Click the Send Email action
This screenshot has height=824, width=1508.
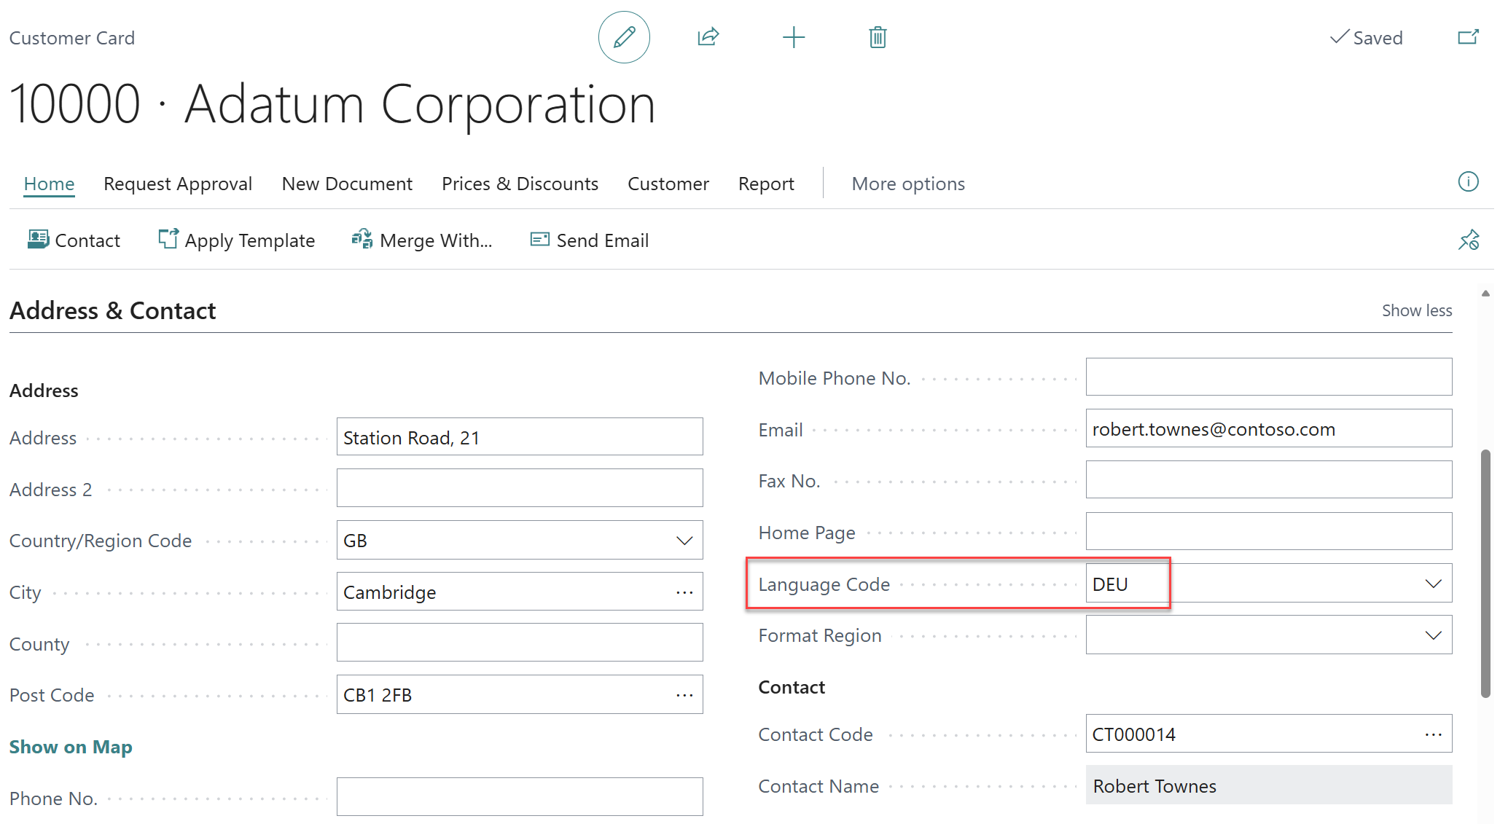[590, 240]
